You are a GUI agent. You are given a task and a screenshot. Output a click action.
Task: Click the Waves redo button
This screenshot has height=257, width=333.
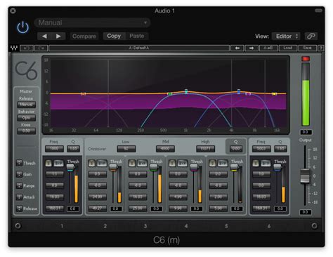pos(41,48)
